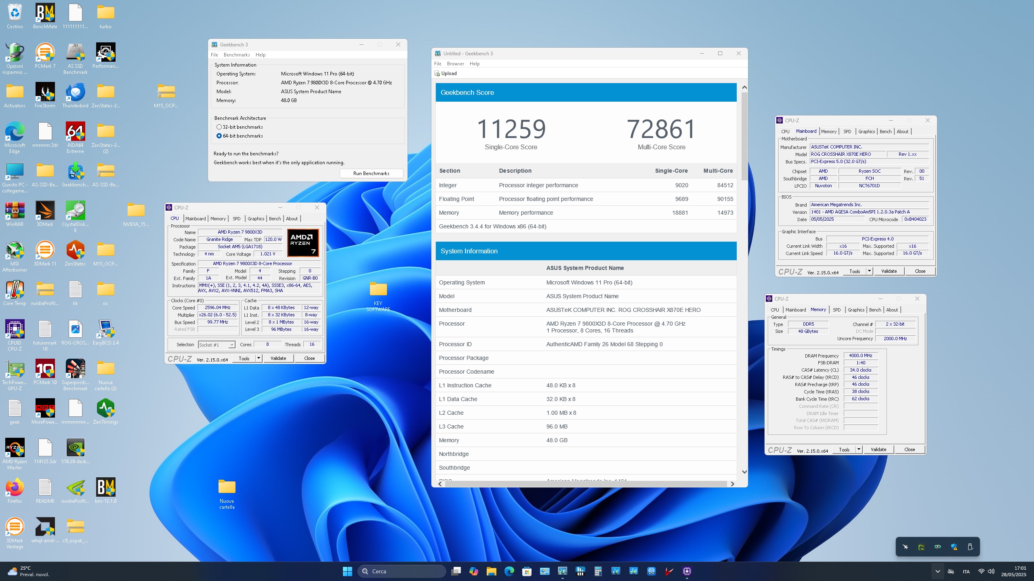Open the Browser menu in Geekbench results
The height and width of the screenshot is (581, 1034).
pos(456,64)
